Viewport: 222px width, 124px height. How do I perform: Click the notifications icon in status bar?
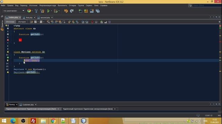(x=198, y=115)
